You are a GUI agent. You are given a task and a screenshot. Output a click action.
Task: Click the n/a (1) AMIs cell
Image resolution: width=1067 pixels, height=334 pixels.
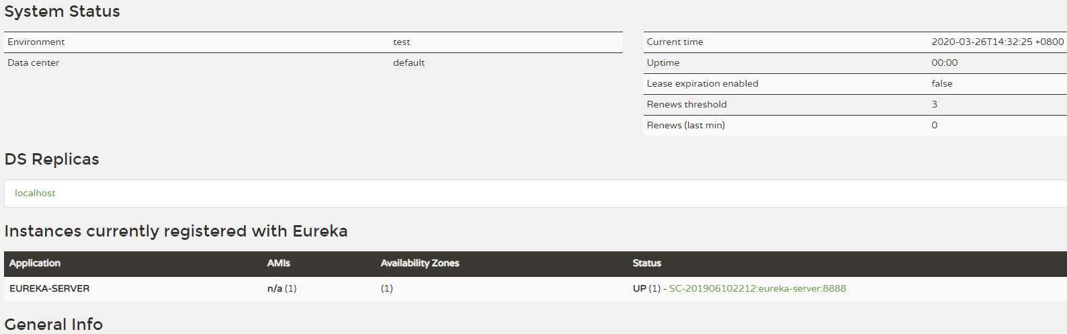[x=282, y=288]
